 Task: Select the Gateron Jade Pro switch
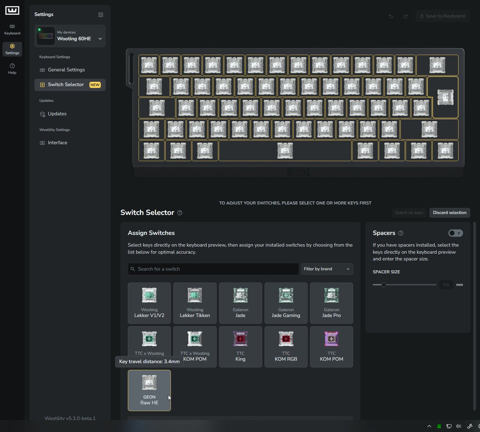332,303
